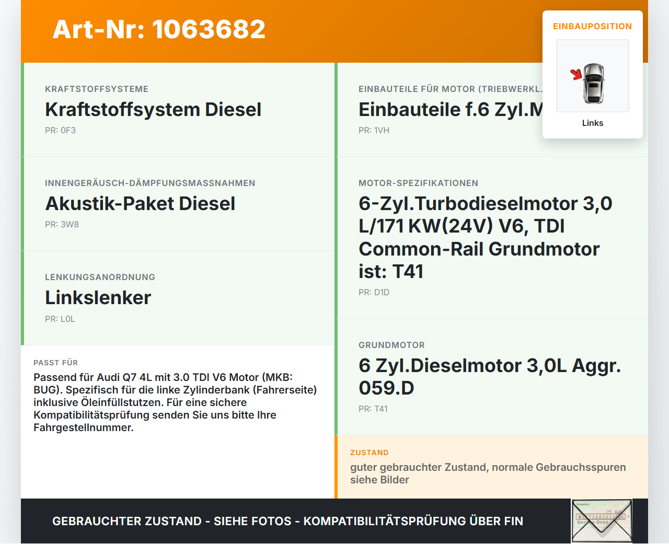Open the envelope thumbnail in footer

tap(602, 521)
